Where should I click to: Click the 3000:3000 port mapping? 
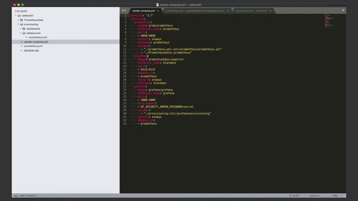click(148, 100)
